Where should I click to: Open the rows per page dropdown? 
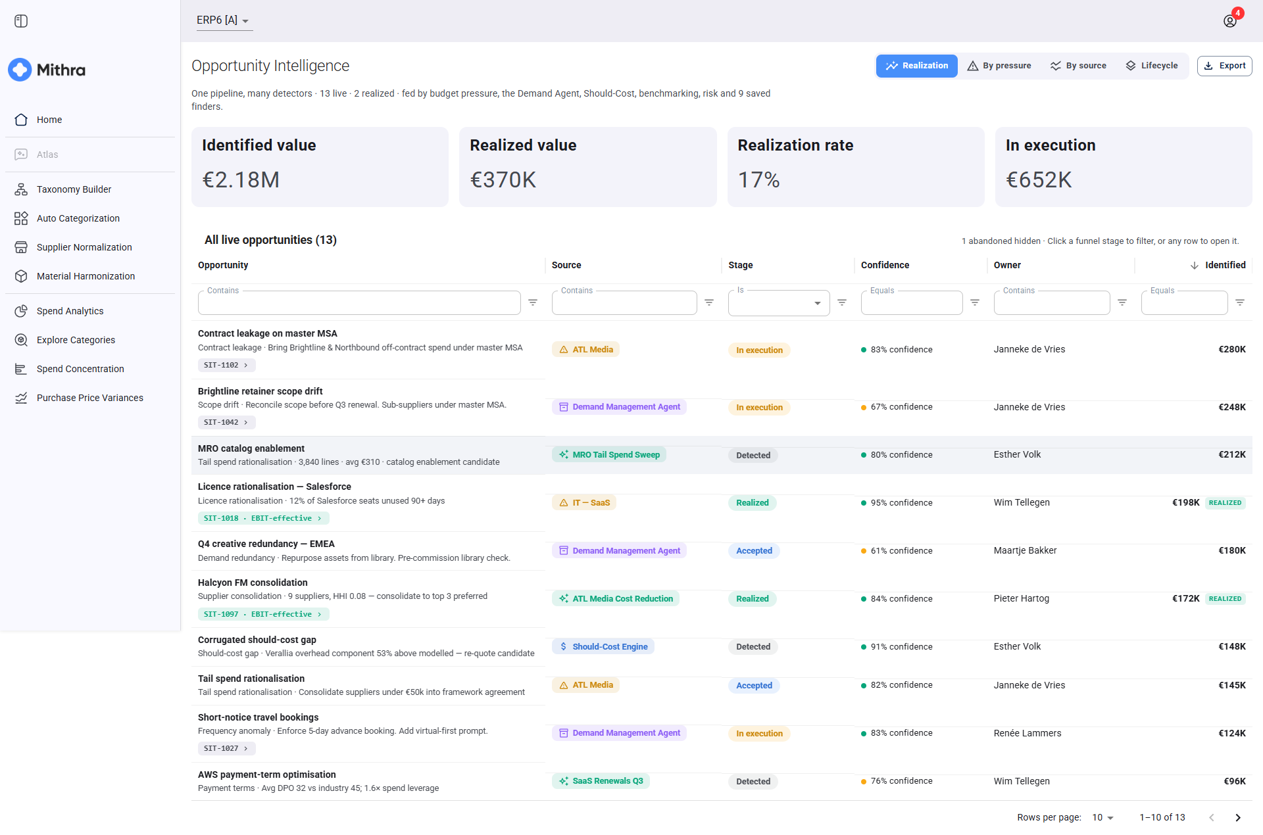coord(1103,817)
